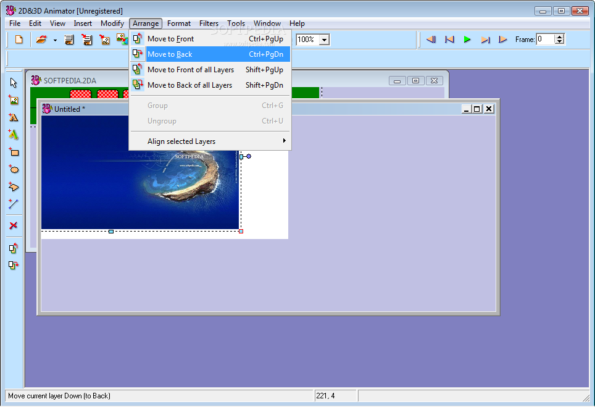Expand the Open file dropdown arrow
This screenshot has height=407, width=595.
(x=55, y=40)
